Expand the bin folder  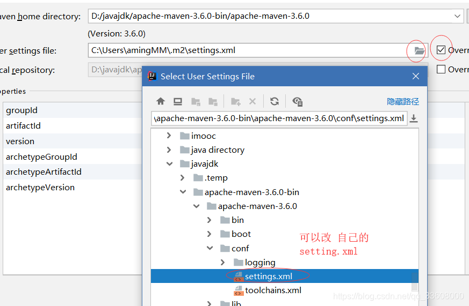(210, 220)
